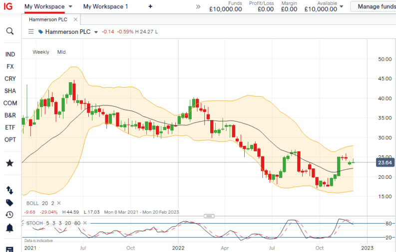This screenshot has width=396, height=252.
Task: Add a new workspace with plus icon
Action: pos(150,6)
